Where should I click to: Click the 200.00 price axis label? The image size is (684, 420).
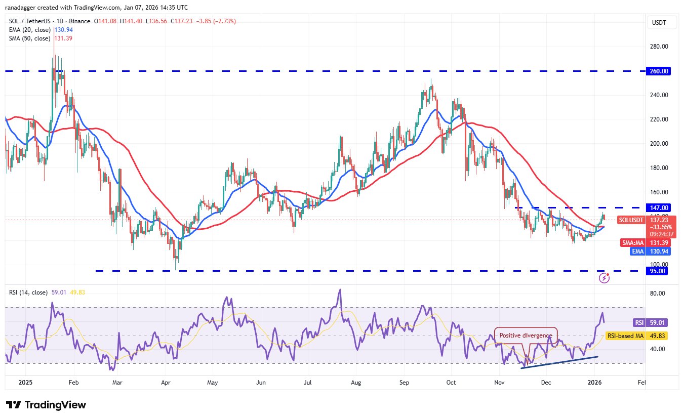pos(659,144)
